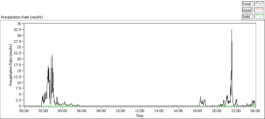Click the Solid legend label
The image size is (265, 119).
247,16
